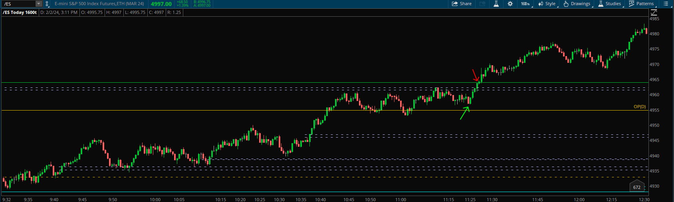Open the Drawings menu
The height and width of the screenshot is (202, 674).
click(577, 4)
